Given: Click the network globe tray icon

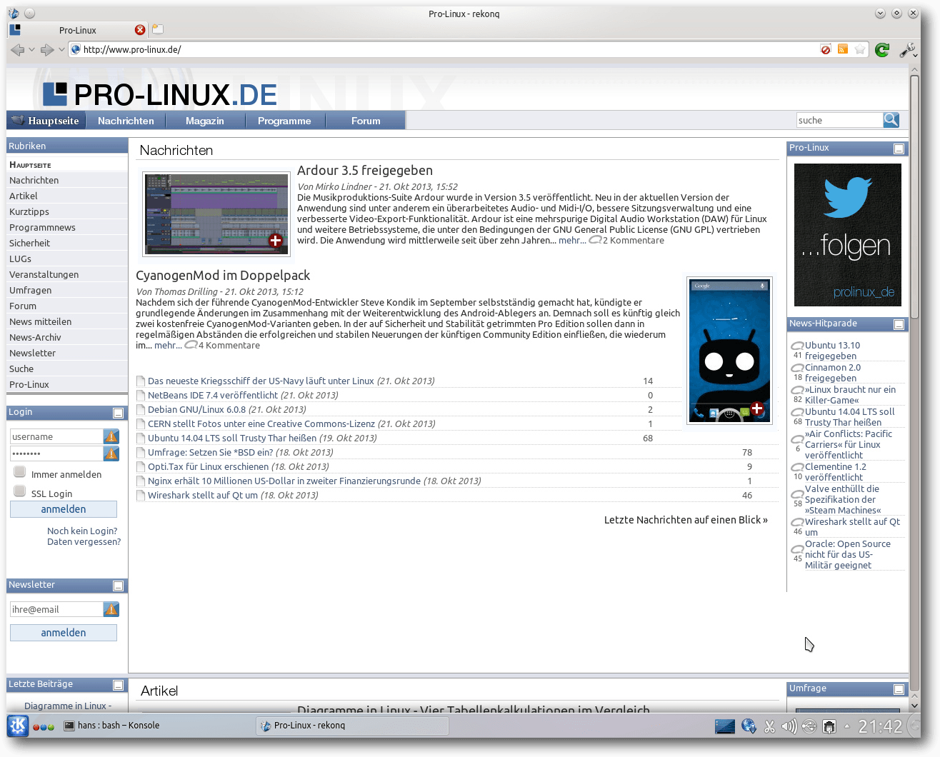Looking at the screenshot, I should pos(749,726).
